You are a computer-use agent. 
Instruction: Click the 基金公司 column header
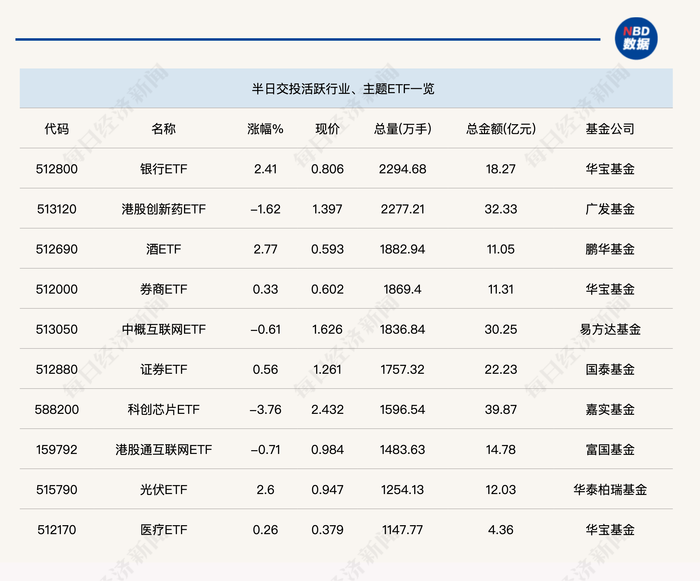[610, 129]
